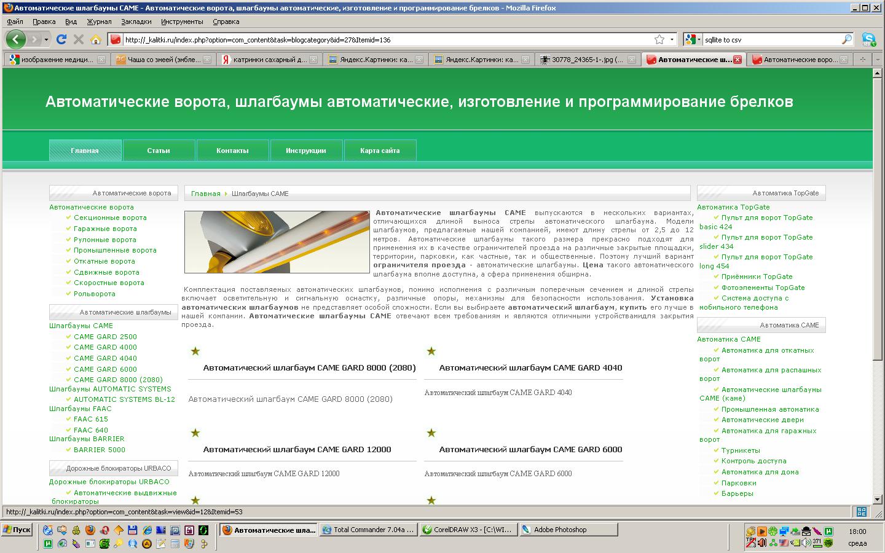Open article title CAME GARD 8000 (2080)
The image size is (885, 553).
pyautogui.click(x=309, y=368)
